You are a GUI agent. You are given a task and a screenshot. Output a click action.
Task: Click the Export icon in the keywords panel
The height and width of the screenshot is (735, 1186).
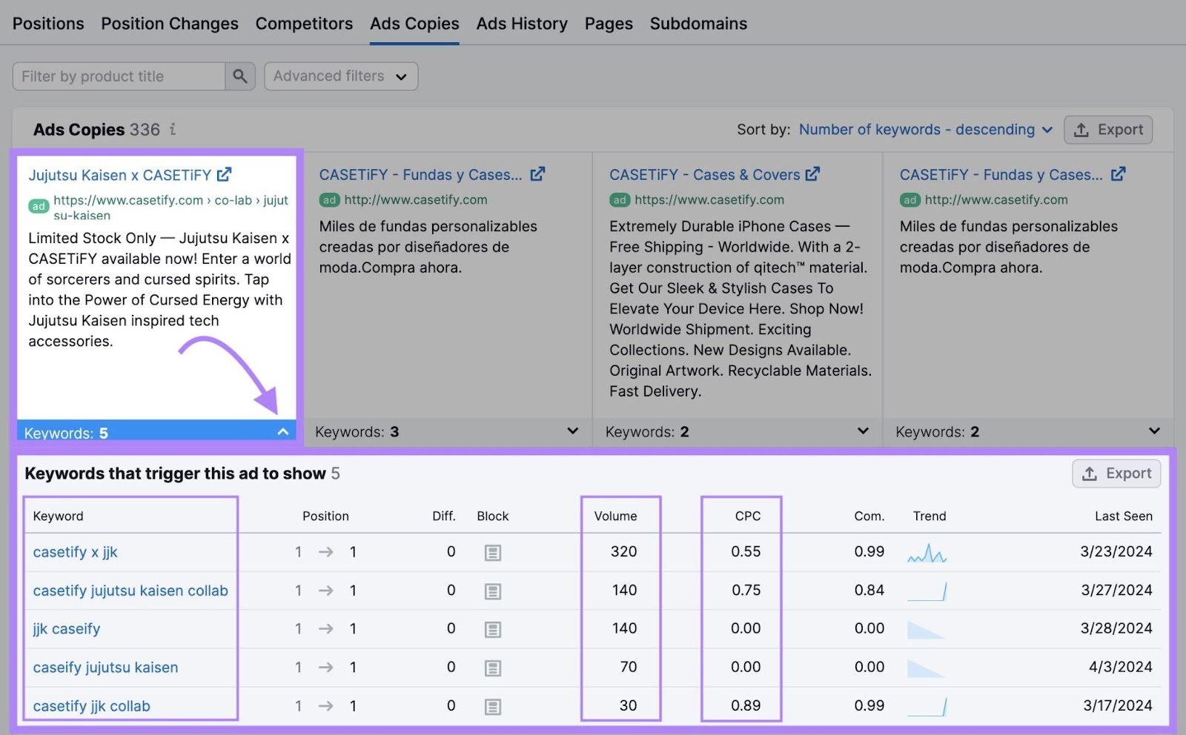(x=1089, y=473)
